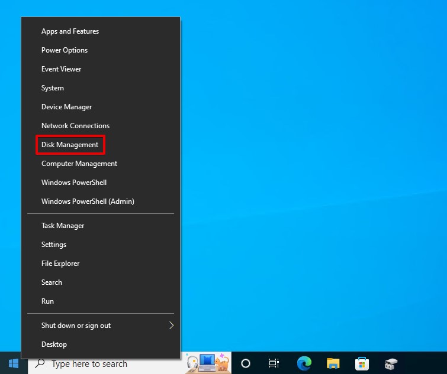Show the Desktop via the menu
This screenshot has height=374, width=447.
click(x=101, y=344)
